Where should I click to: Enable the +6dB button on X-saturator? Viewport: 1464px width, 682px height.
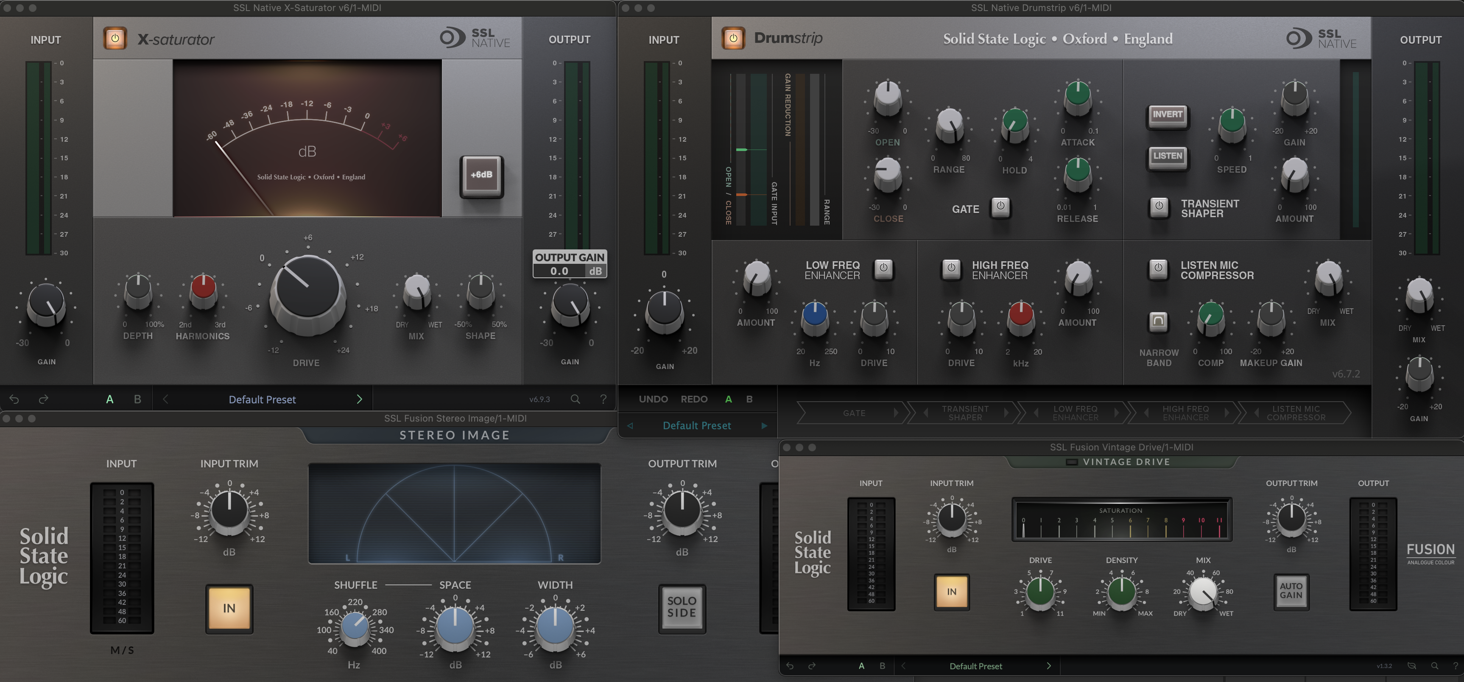[x=481, y=175]
